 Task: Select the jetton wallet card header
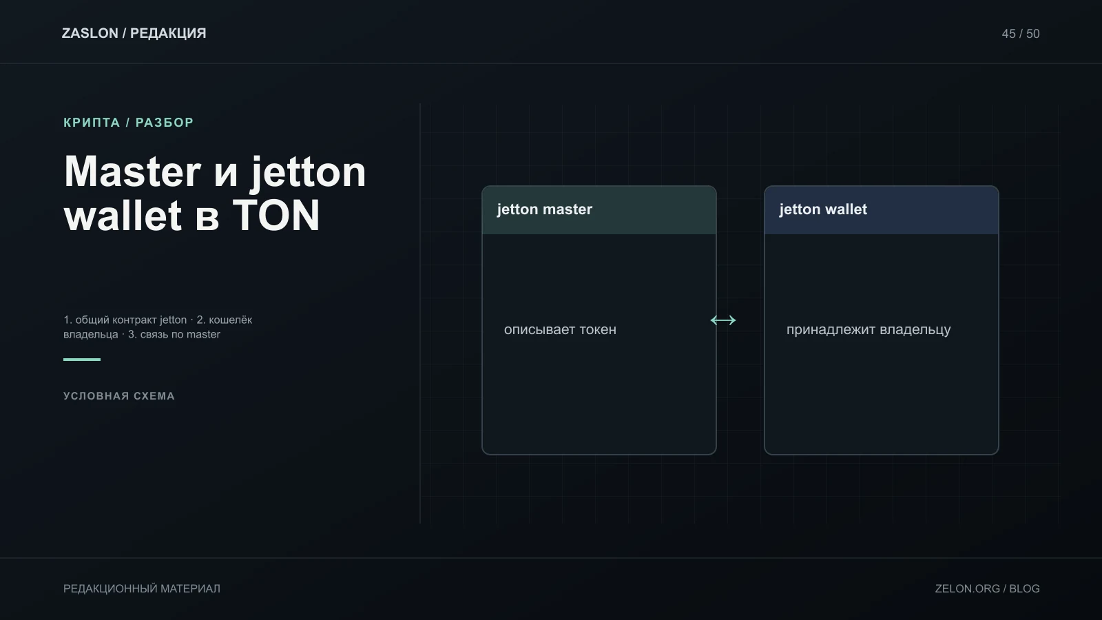point(882,210)
